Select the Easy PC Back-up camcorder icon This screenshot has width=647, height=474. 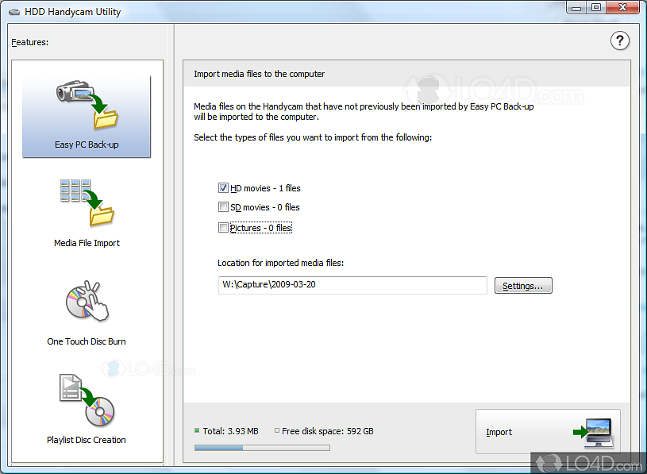click(87, 105)
